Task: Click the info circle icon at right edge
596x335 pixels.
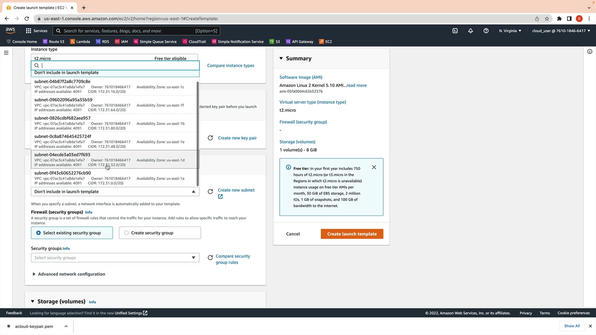Action: (589, 52)
